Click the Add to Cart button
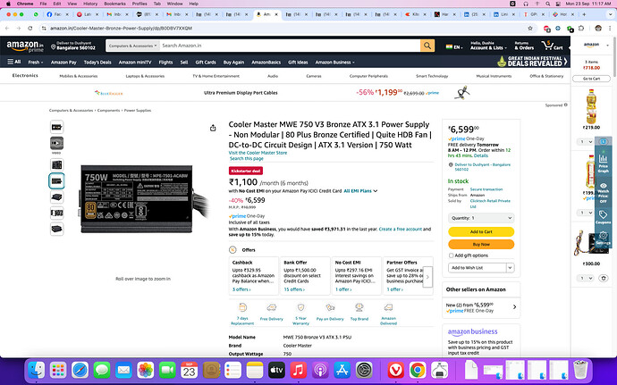This screenshot has height=385, width=617. (x=481, y=231)
